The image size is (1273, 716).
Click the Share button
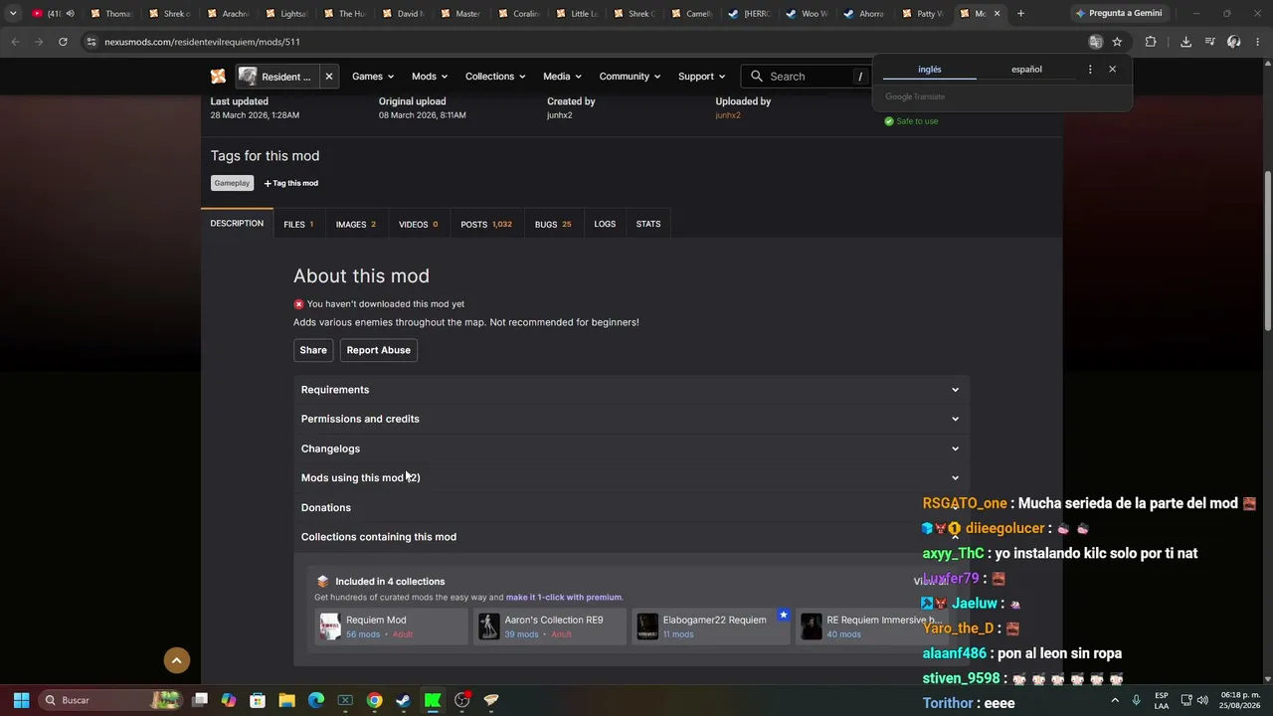point(313,350)
